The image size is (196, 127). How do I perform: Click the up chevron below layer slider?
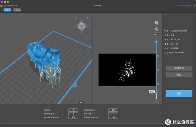156,101
